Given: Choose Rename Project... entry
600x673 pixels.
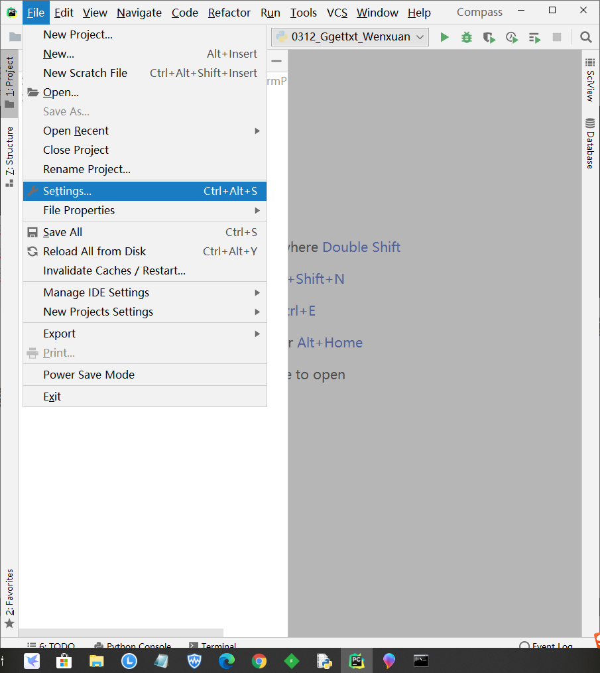Looking at the screenshot, I should click(x=145, y=170).
